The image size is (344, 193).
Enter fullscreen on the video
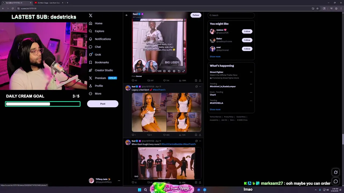pos(184,71)
